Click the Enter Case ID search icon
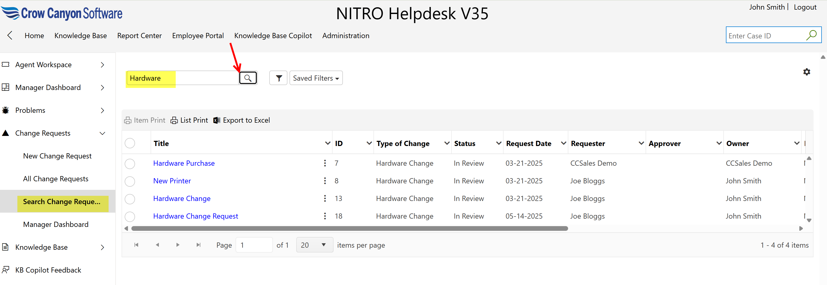The width and height of the screenshot is (827, 285). (x=811, y=35)
